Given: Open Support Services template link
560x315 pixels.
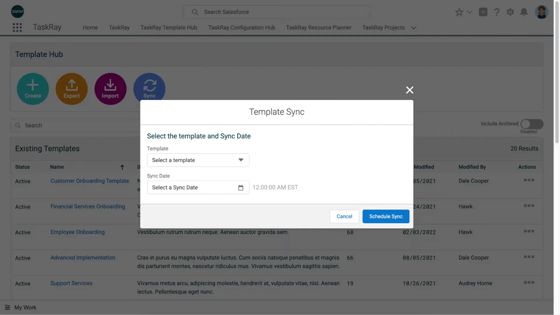Looking at the screenshot, I should pos(71,283).
